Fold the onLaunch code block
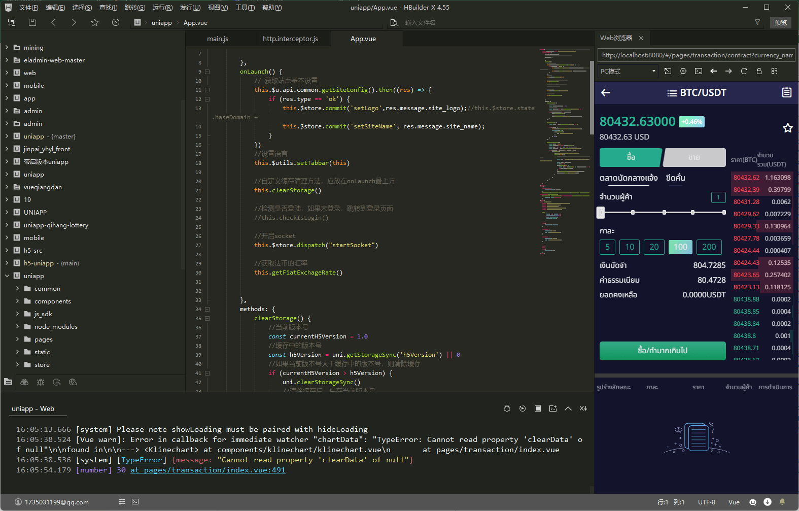799x511 pixels. click(207, 72)
